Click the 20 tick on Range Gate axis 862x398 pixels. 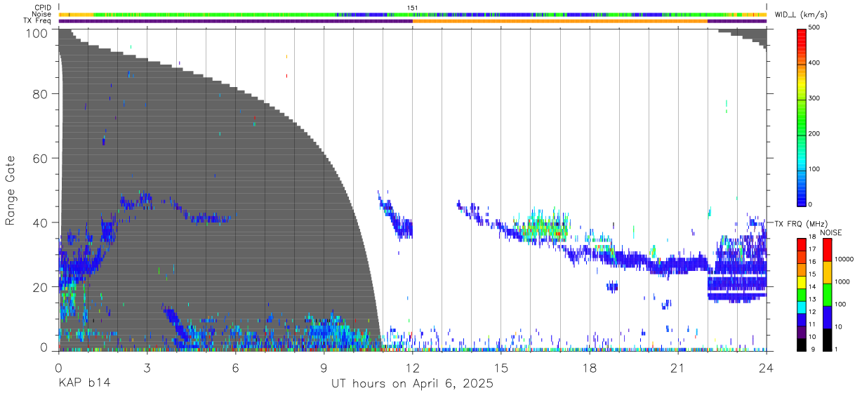[41, 287]
